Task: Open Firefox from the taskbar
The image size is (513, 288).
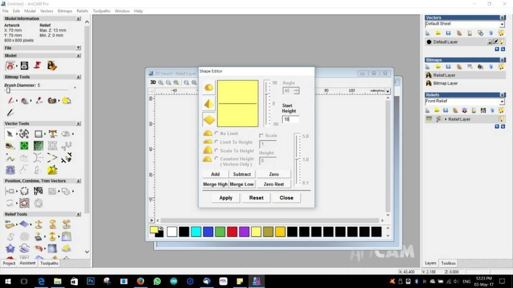Action: coord(140,281)
